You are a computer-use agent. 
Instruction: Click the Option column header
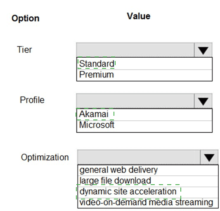(x=26, y=19)
